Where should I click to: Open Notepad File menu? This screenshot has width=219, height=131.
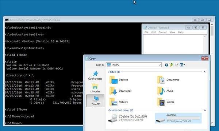coord(146,32)
